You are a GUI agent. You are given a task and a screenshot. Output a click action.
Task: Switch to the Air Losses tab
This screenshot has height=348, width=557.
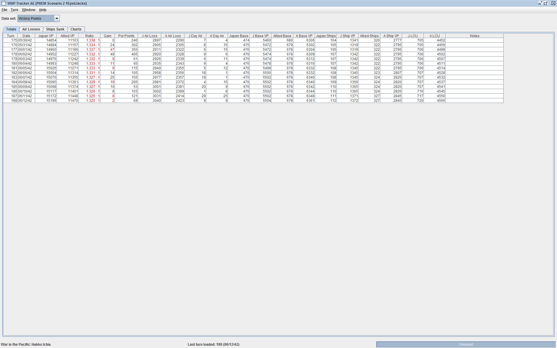tap(31, 29)
